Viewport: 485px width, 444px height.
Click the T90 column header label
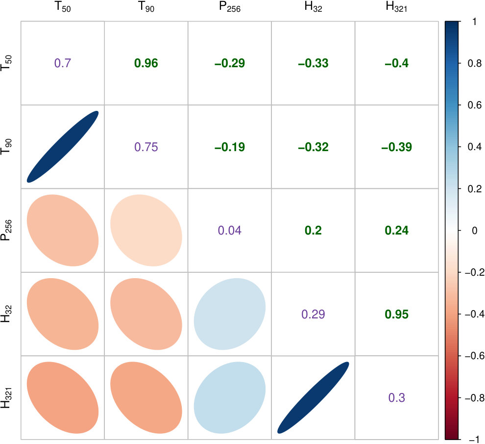point(146,7)
